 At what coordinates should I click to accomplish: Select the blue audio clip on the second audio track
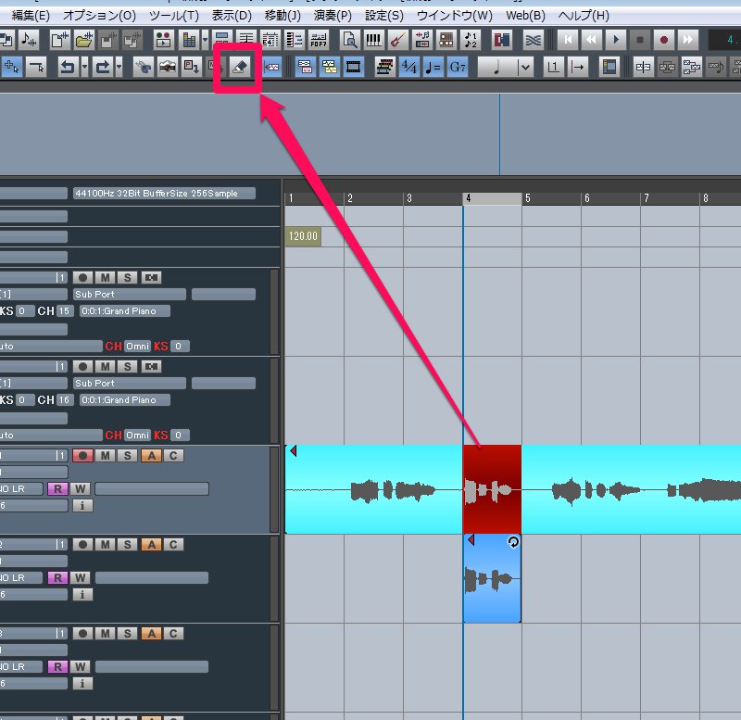pyautogui.click(x=492, y=578)
